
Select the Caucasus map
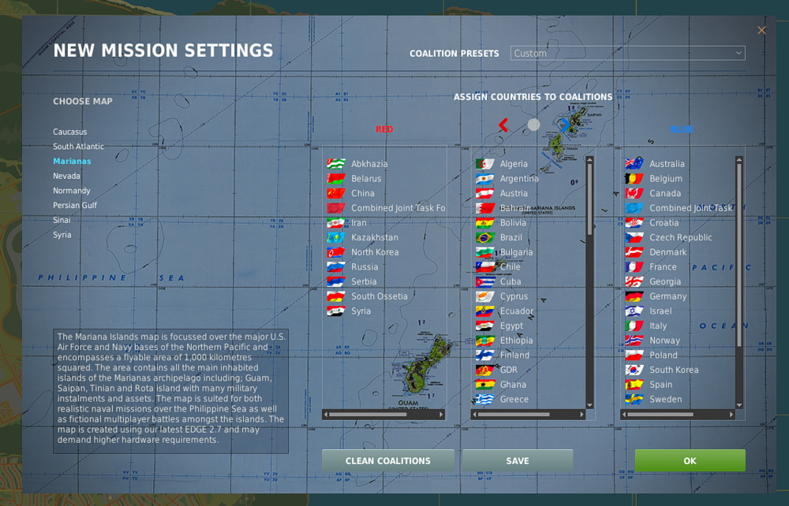70,132
